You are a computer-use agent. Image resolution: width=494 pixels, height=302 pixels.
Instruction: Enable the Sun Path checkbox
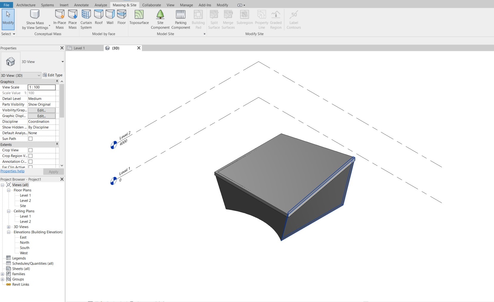pos(30,138)
